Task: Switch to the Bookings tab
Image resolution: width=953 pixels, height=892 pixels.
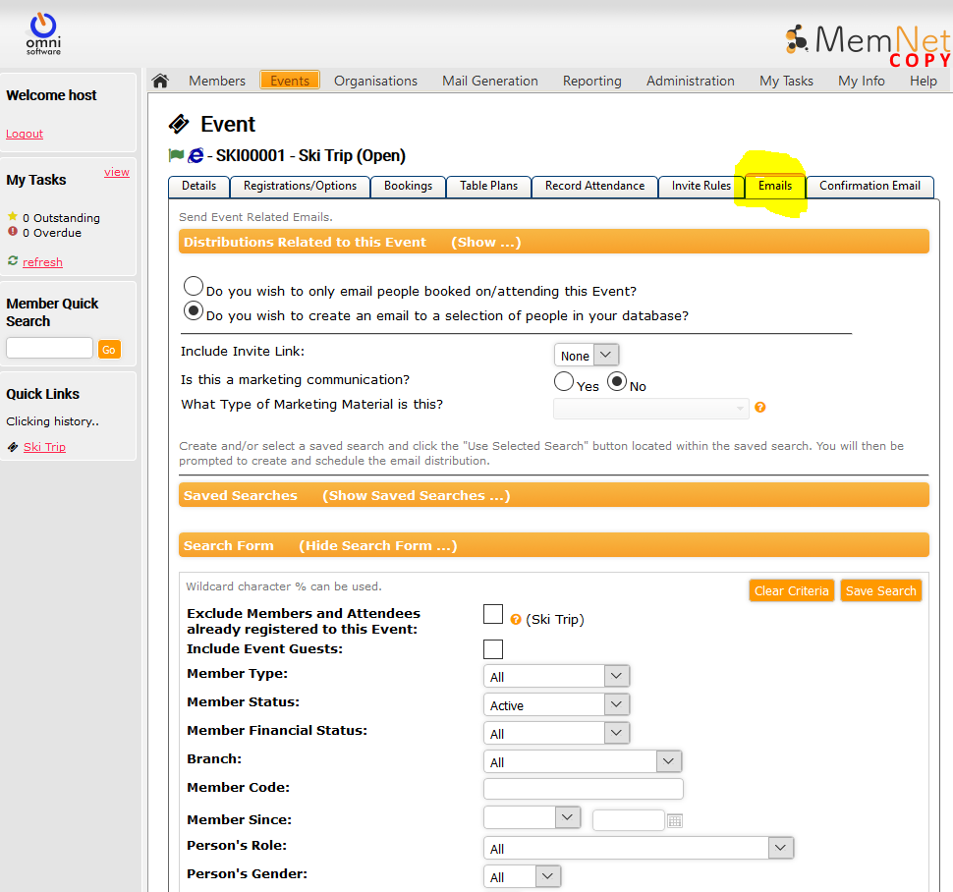Action: tap(408, 186)
